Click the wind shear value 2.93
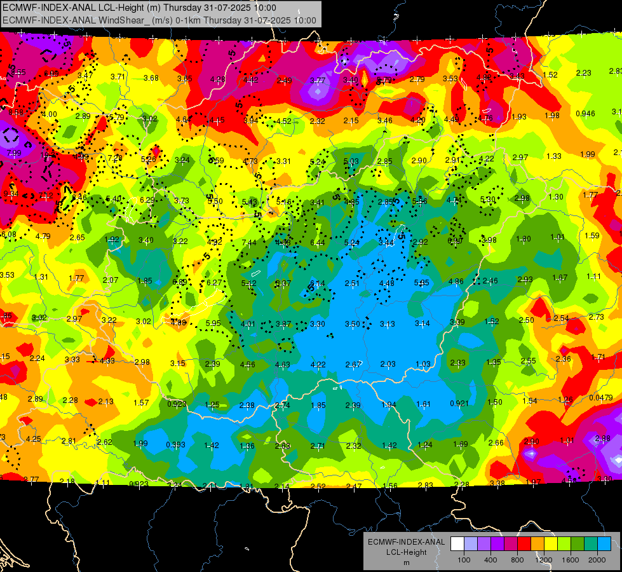 tap(525, 280)
